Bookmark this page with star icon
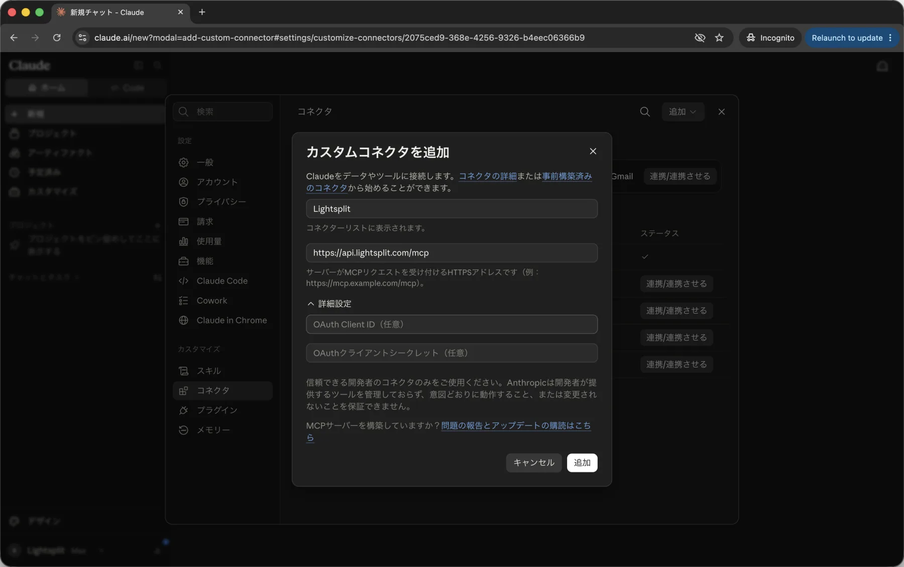Image resolution: width=904 pixels, height=567 pixels. [x=719, y=38]
